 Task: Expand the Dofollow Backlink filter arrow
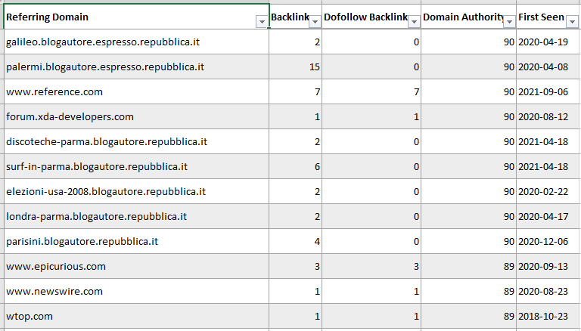(414, 23)
